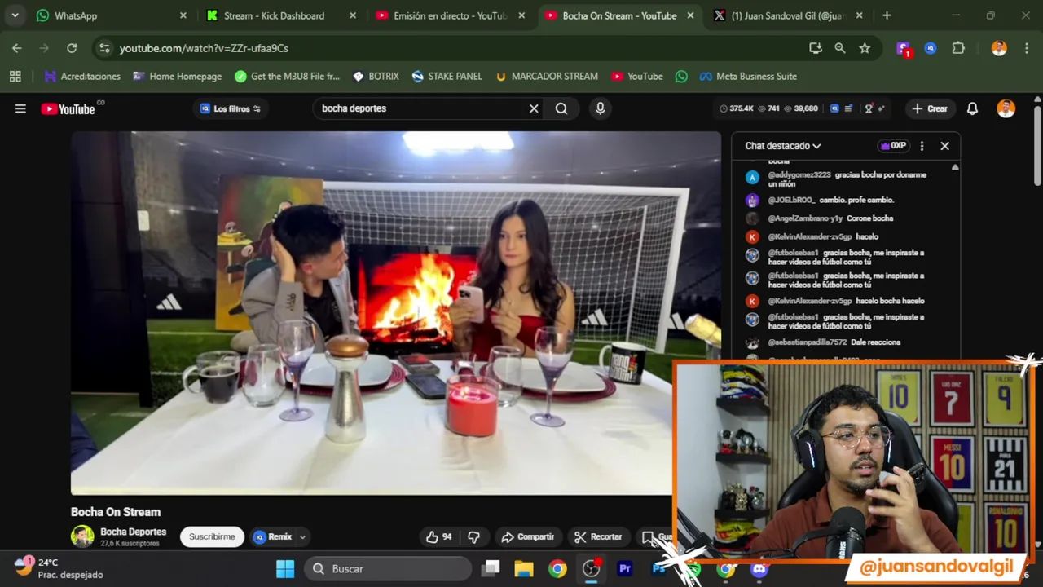Click the playlist lines icon in header

pos(848,108)
